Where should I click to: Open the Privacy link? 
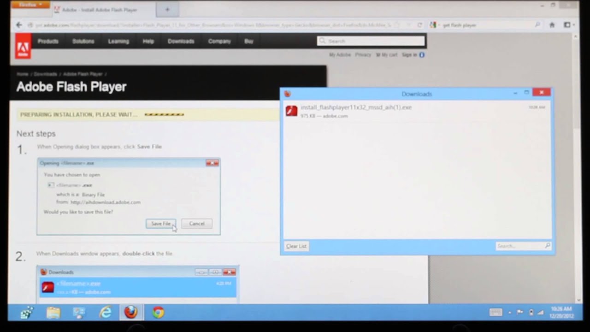(363, 54)
